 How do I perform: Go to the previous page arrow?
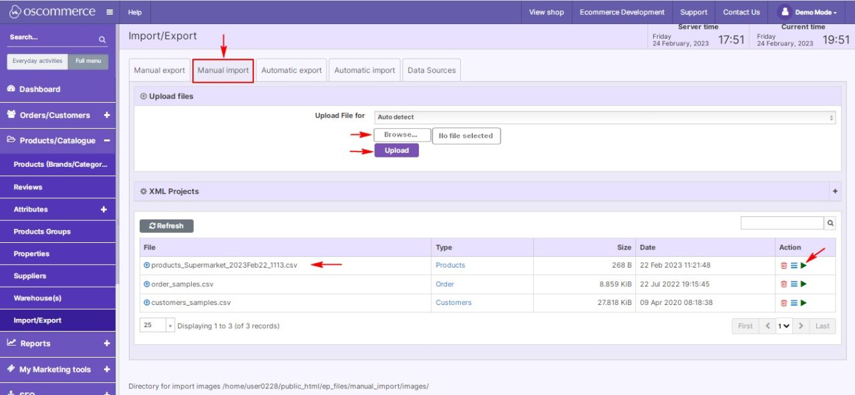click(x=767, y=326)
